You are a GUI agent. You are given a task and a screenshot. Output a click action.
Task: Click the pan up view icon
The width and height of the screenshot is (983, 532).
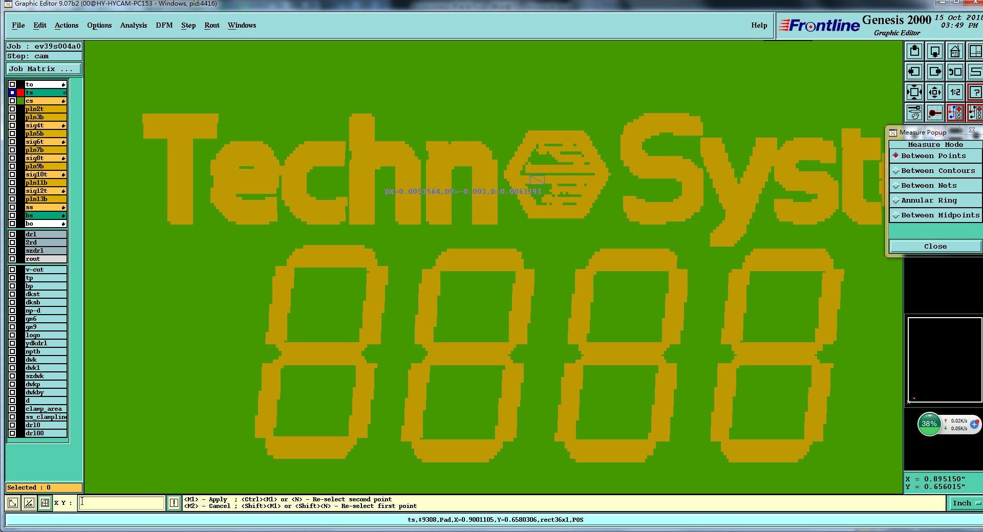[914, 52]
